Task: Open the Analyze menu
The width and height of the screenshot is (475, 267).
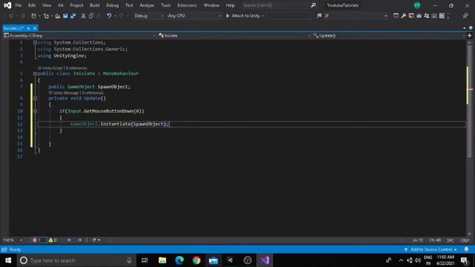Action: tap(147, 5)
